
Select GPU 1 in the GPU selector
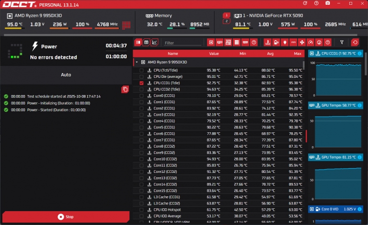click(227, 15)
